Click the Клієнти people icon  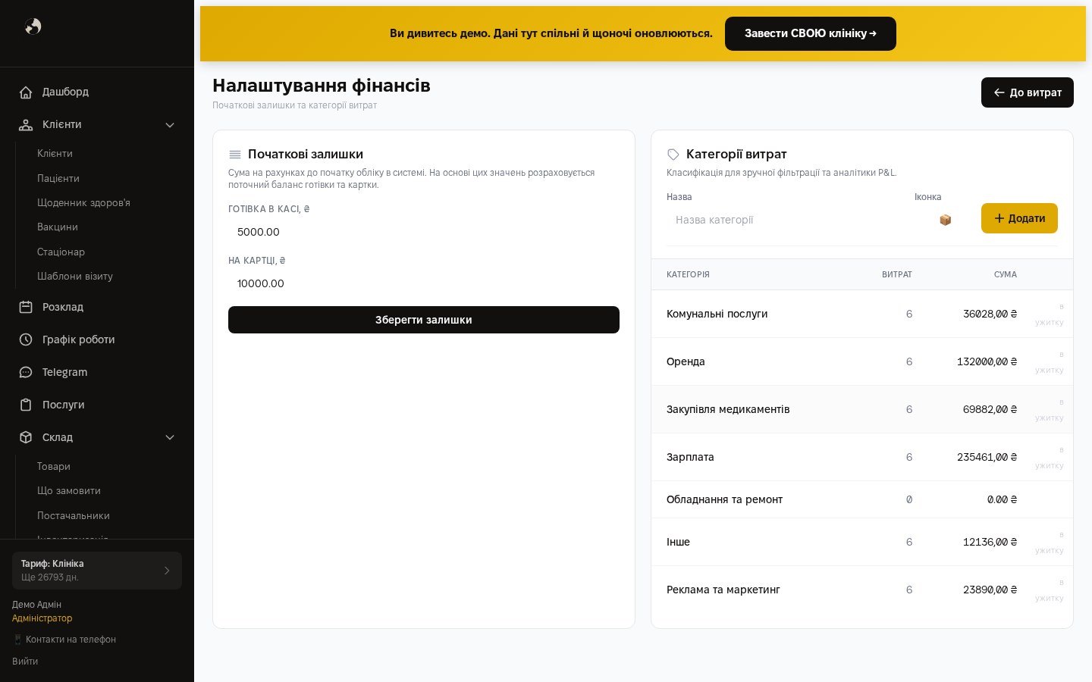[x=26, y=124]
